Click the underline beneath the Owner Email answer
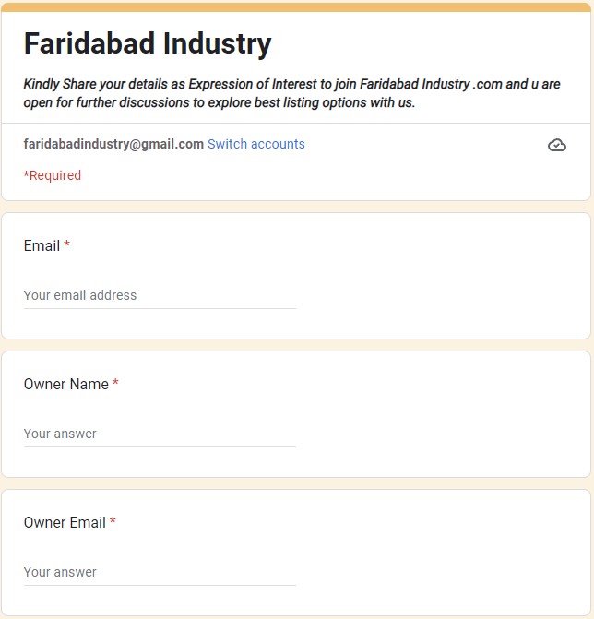The image size is (594, 619). [x=160, y=585]
